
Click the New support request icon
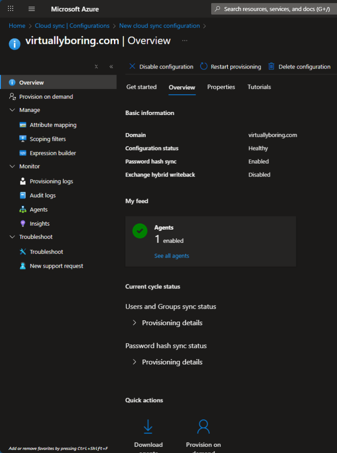click(23, 266)
